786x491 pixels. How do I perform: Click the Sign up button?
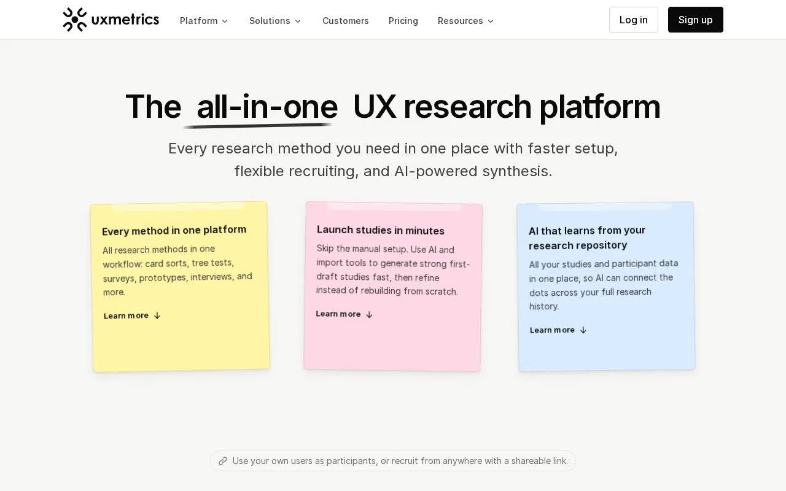coord(696,20)
